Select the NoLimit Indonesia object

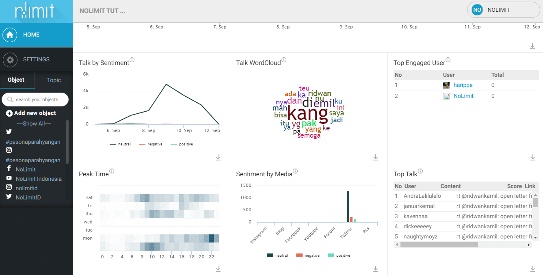[39, 179]
